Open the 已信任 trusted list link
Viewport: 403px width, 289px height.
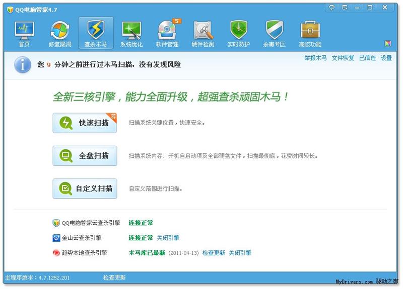[367, 58]
